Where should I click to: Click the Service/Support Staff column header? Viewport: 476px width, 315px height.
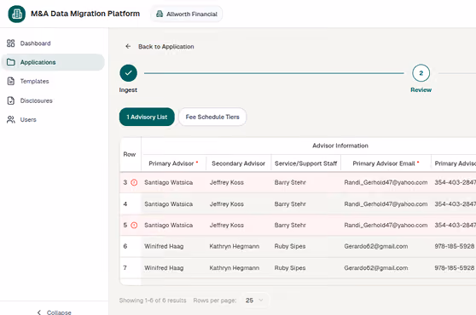(x=305, y=163)
